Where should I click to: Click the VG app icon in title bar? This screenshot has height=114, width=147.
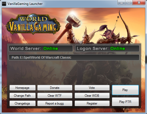click(4, 4)
